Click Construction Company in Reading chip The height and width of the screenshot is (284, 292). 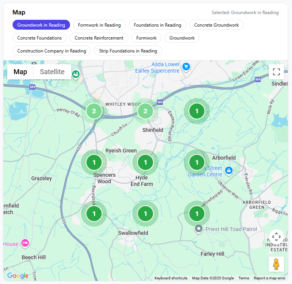(52, 51)
